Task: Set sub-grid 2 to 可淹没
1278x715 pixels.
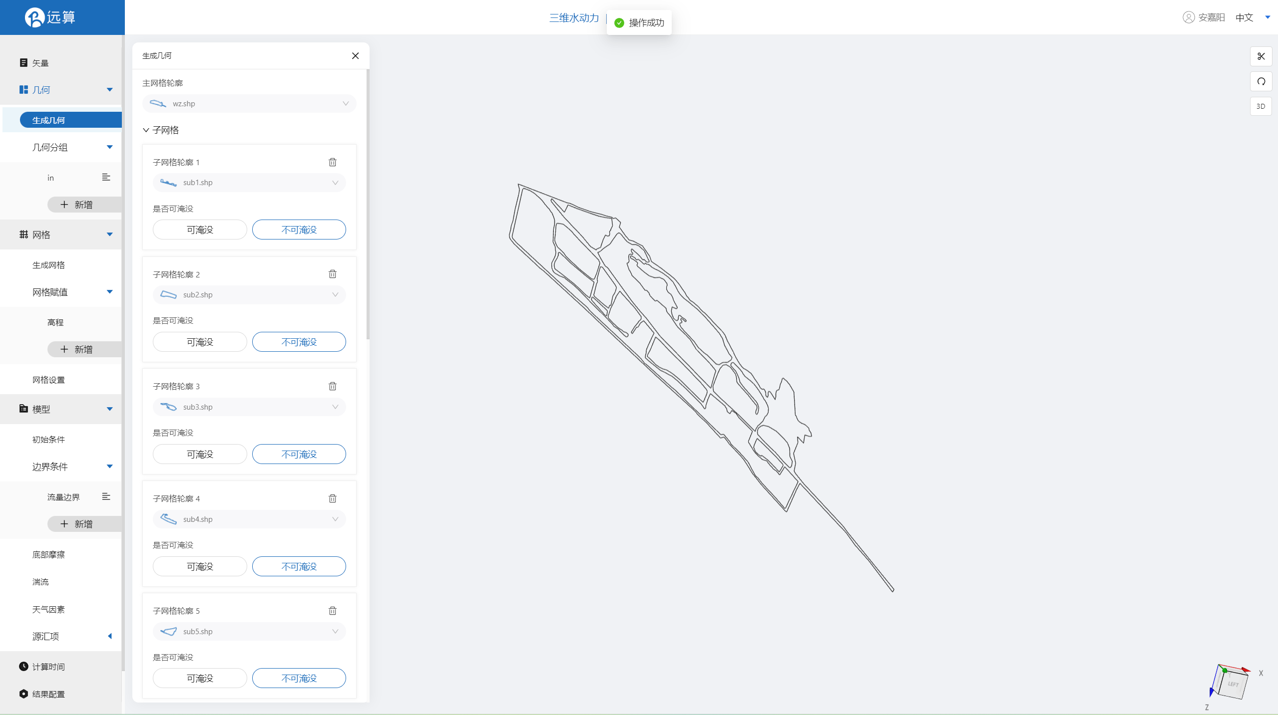Action: [200, 342]
